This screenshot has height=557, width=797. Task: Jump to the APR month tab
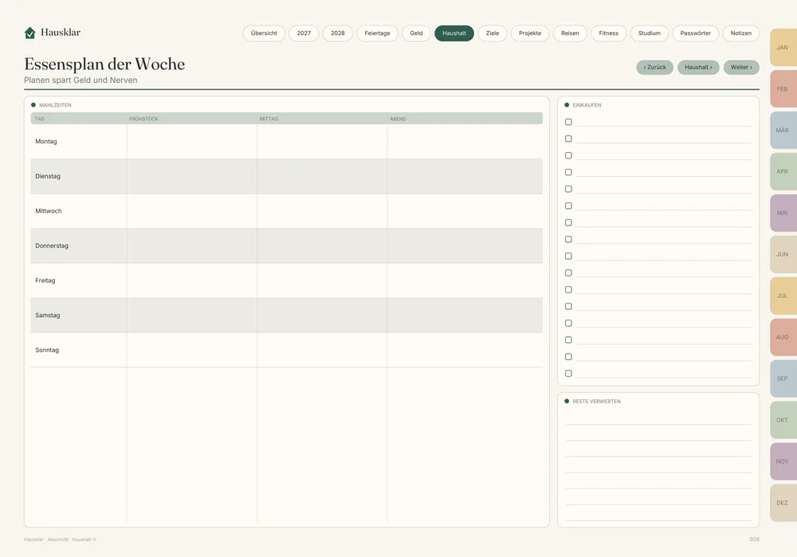pyautogui.click(x=783, y=172)
